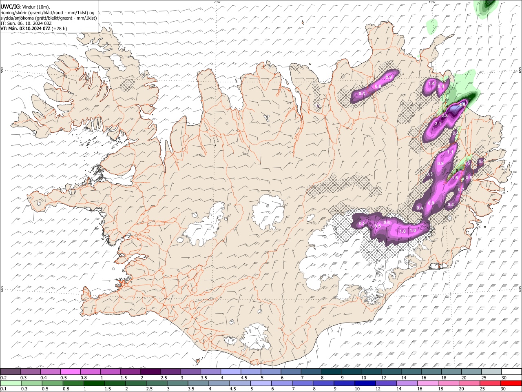
Task: Click lower legend swatch between 16 and 18
Action: coord(428,383)
